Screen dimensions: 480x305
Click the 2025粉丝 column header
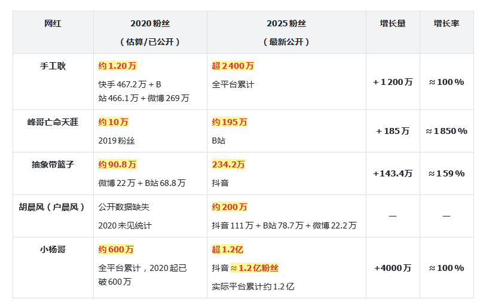[286, 24]
